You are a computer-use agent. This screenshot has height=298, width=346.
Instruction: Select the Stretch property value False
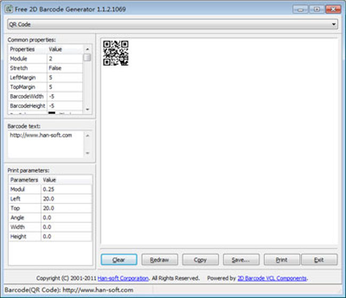click(x=64, y=68)
